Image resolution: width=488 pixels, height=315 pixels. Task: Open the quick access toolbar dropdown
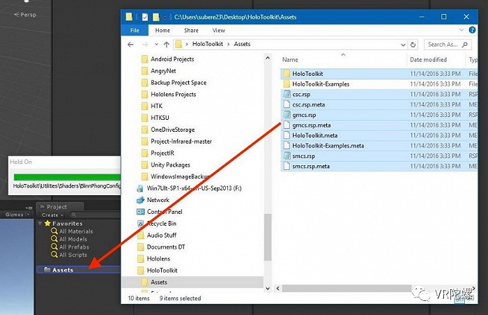click(165, 17)
